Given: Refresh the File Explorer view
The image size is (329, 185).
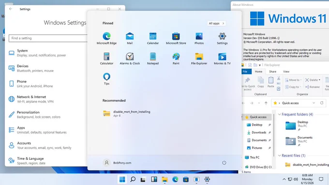Looking at the screenshot, I should (321, 103).
